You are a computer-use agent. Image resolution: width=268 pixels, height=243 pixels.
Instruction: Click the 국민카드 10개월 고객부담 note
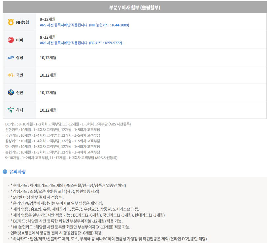(x=53, y=135)
